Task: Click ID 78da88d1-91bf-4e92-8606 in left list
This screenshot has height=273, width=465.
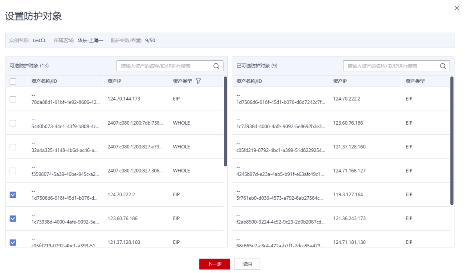Action: (x=66, y=102)
